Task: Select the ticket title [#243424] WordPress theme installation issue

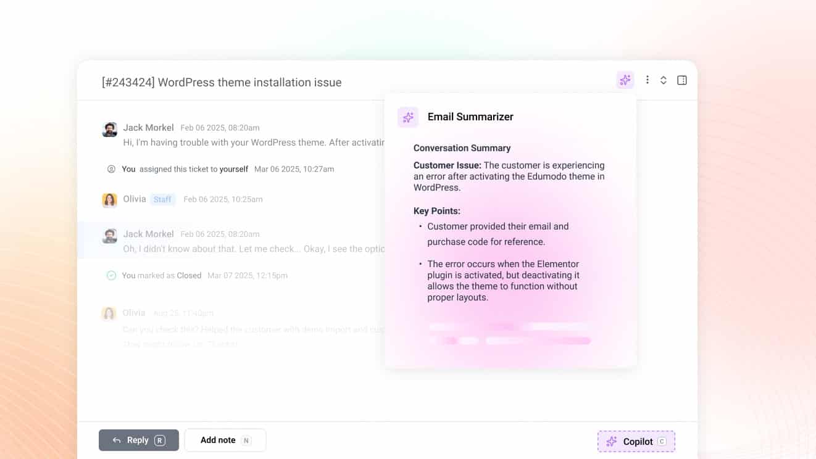Action: 221,82
